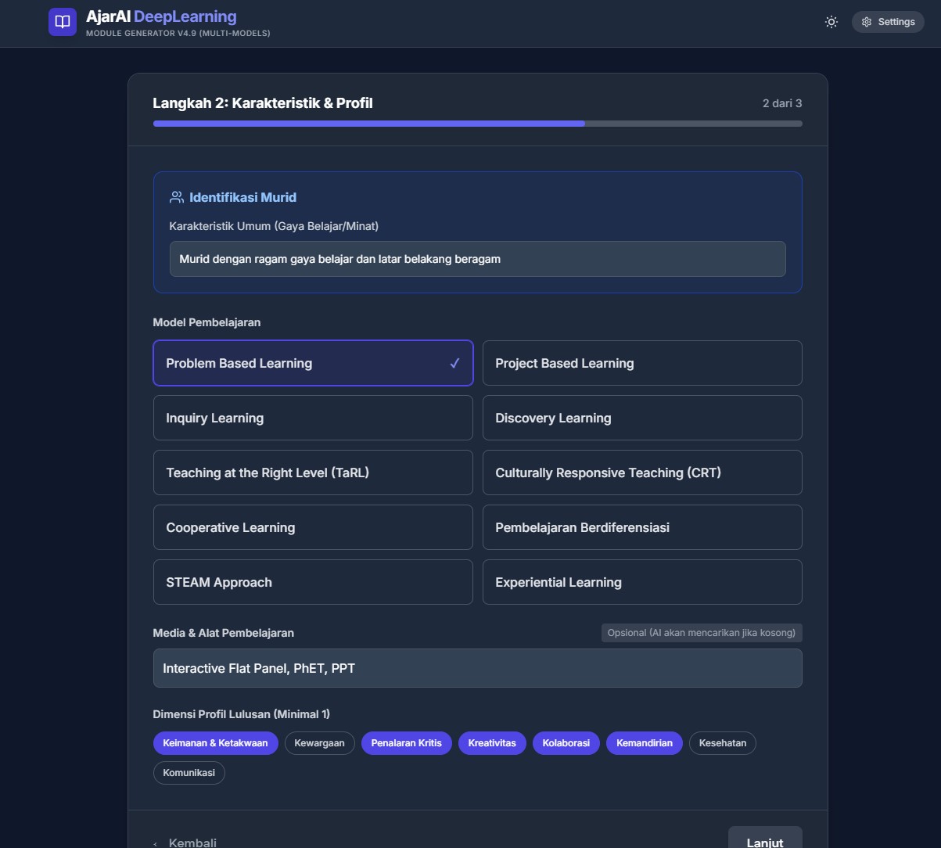Go back with the Kembali link
This screenshot has width=941, height=848.
pyautogui.click(x=186, y=842)
